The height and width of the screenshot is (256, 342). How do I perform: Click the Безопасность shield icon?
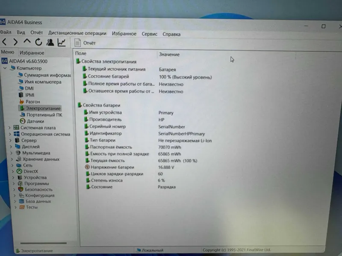(x=21, y=189)
